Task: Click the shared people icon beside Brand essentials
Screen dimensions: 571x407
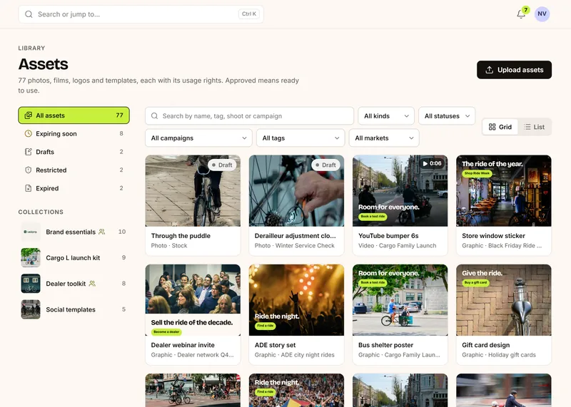Action: pyautogui.click(x=102, y=232)
